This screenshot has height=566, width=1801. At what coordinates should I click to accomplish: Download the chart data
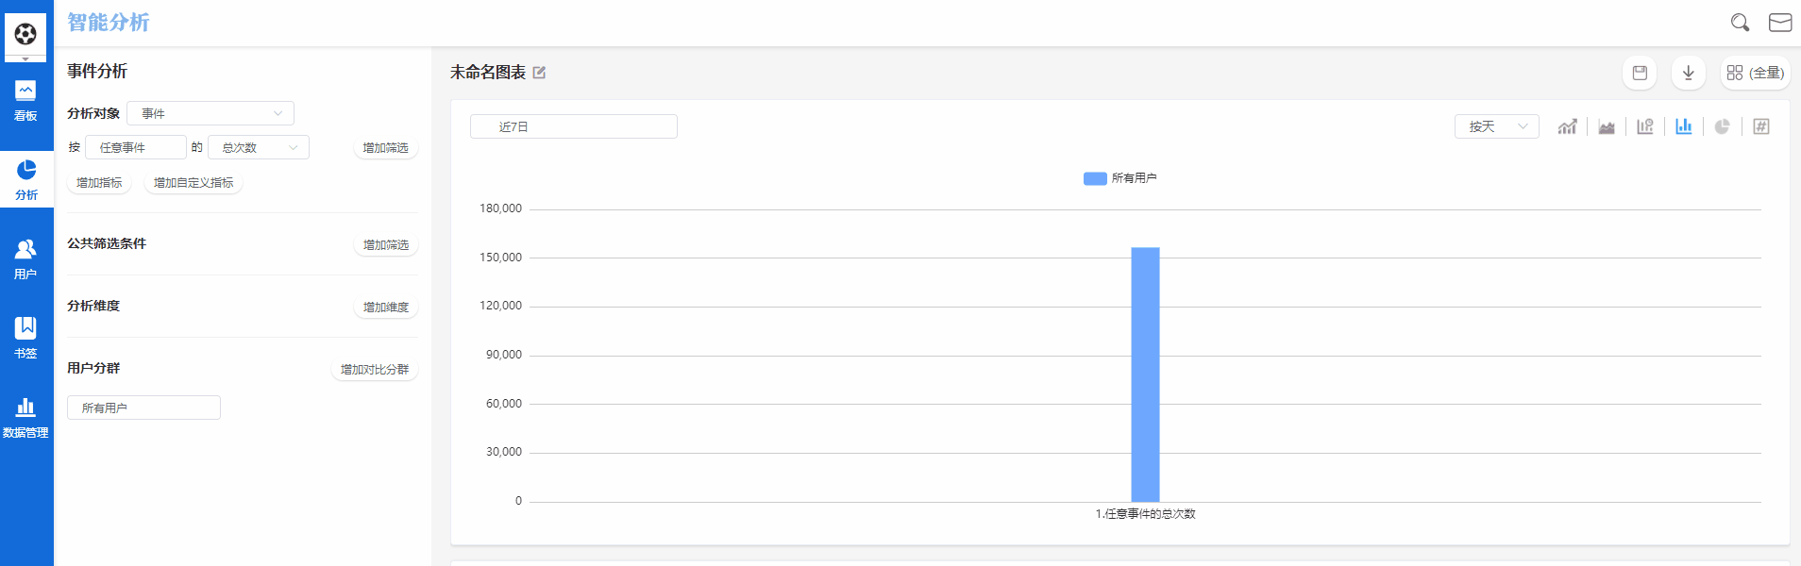pyautogui.click(x=1689, y=73)
